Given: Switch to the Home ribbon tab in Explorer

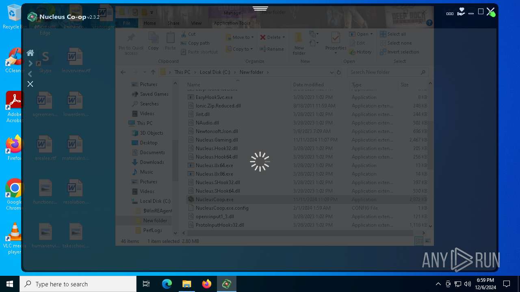Looking at the screenshot, I should click(x=149, y=23).
